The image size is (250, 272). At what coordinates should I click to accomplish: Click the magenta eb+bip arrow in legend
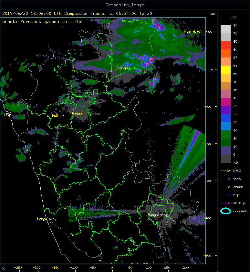(225, 203)
